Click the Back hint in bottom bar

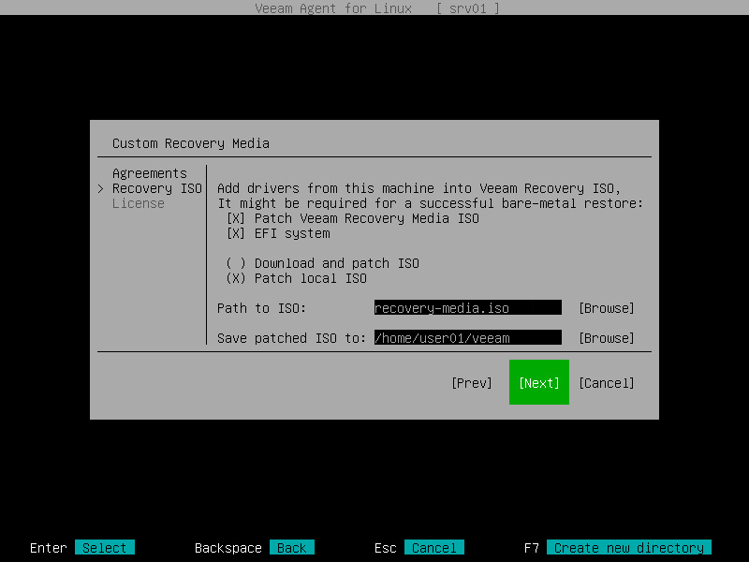(x=292, y=548)
